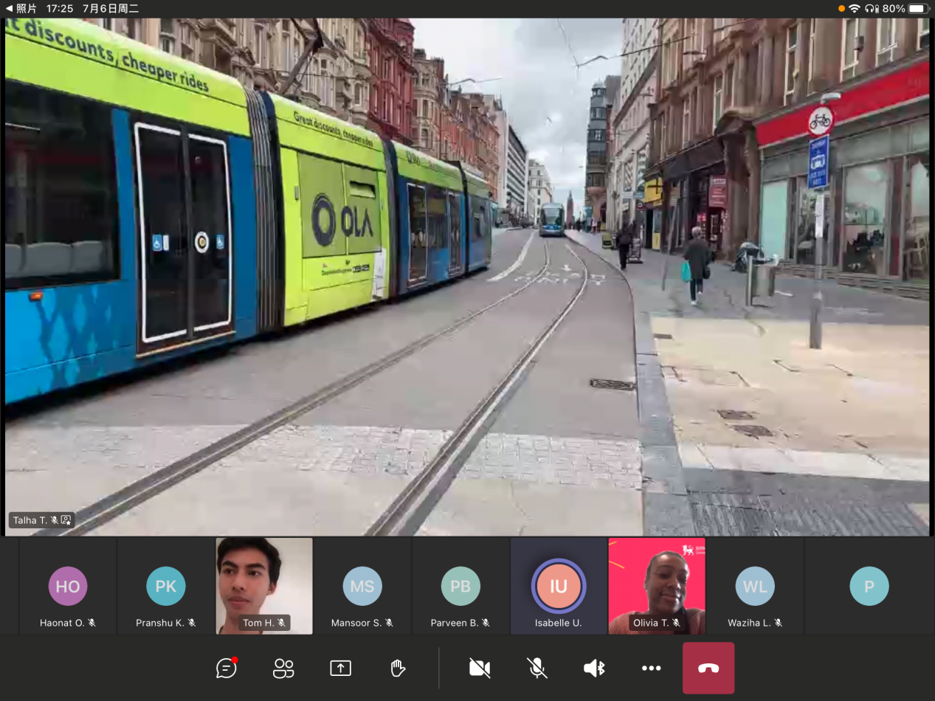Tap Tom H. video thumbnail
The width and height of the screenshot is (935, 701).
pyautogui.click(x=264, y=586)
